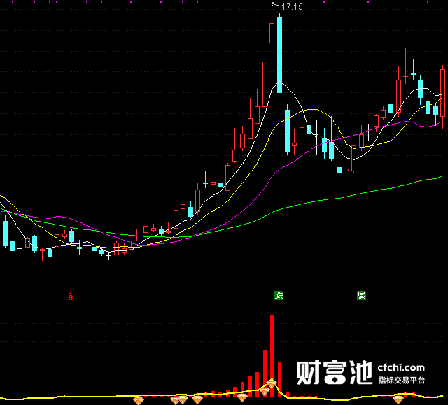Select the tall cyan candlestick at the price peak
This screenshot has width=448, height=405.
point(279,55)
